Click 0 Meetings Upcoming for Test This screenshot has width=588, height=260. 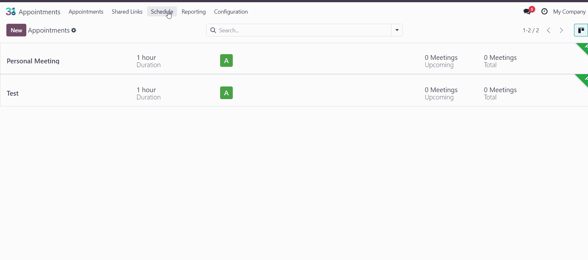tap(441, 93)
